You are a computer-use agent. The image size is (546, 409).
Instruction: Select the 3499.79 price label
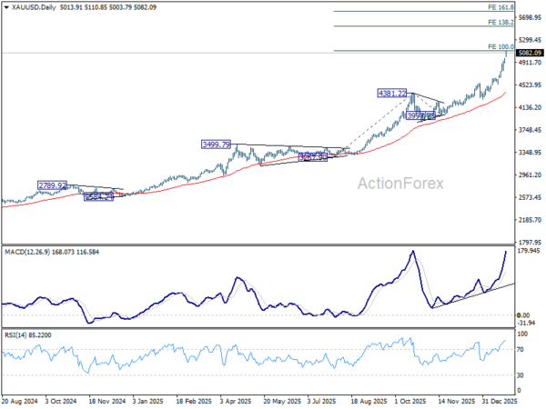point(216,145)
